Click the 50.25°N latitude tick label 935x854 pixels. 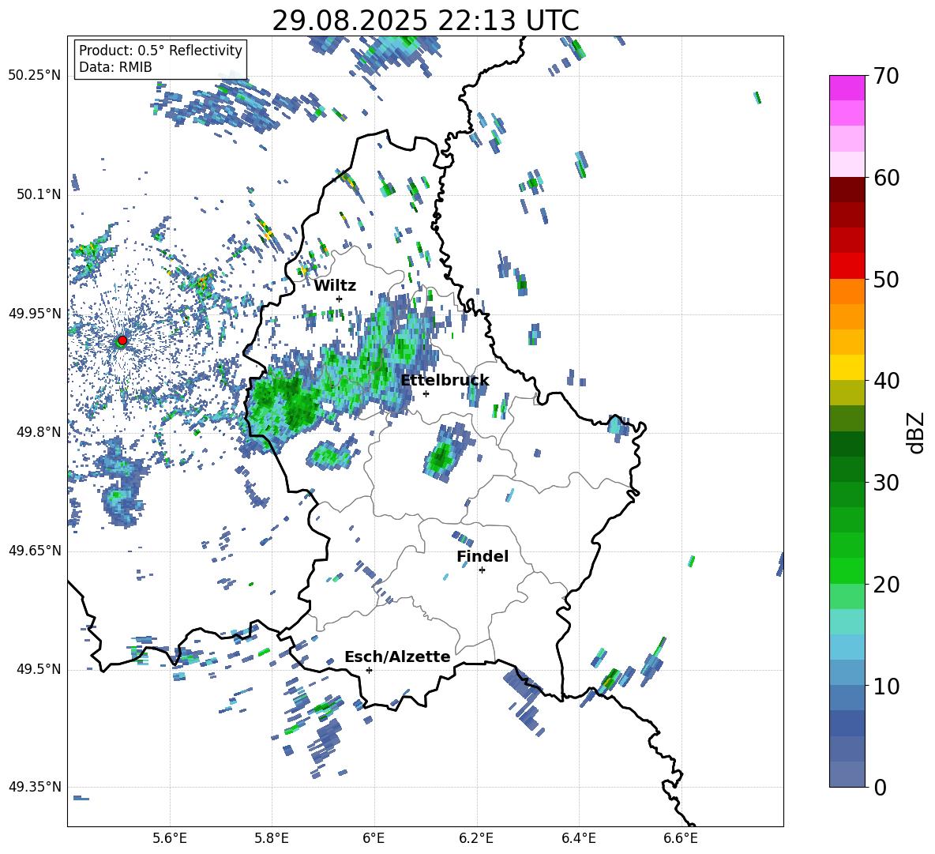(35, 76)
